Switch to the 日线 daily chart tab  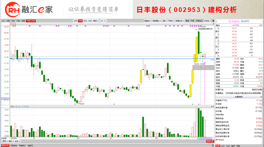point(81,21)
